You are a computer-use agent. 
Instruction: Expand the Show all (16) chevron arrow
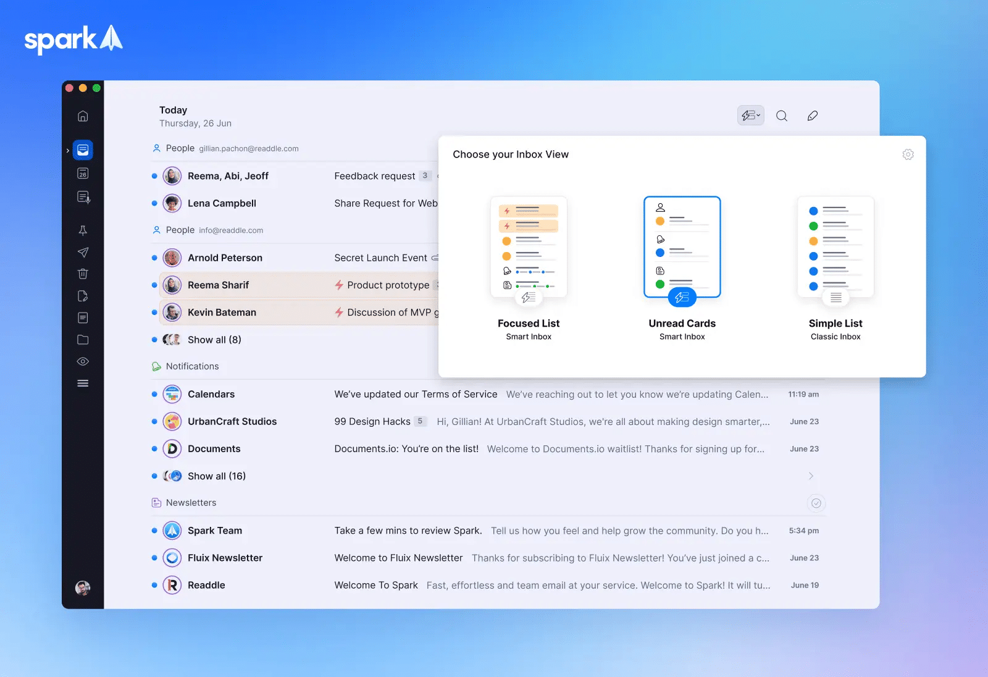pos(811,476)
